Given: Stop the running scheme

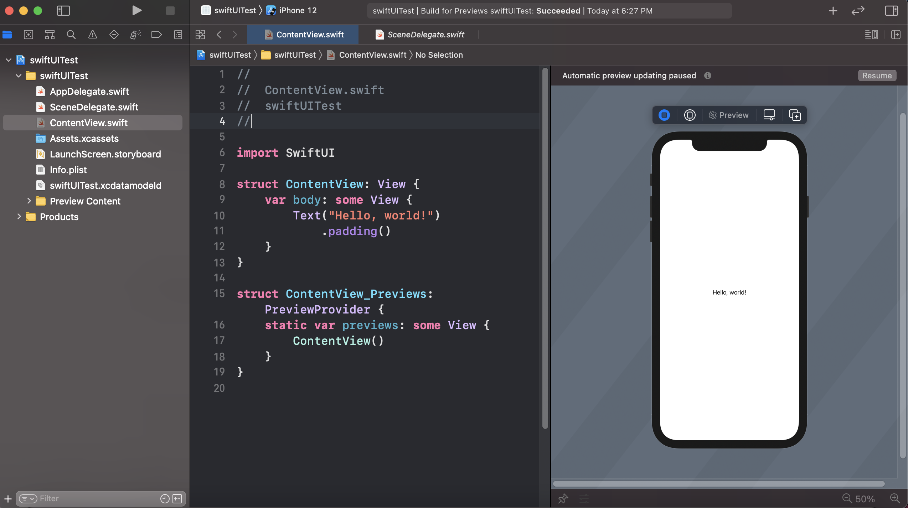Looking at the screenshot, I should click(170, 11).
